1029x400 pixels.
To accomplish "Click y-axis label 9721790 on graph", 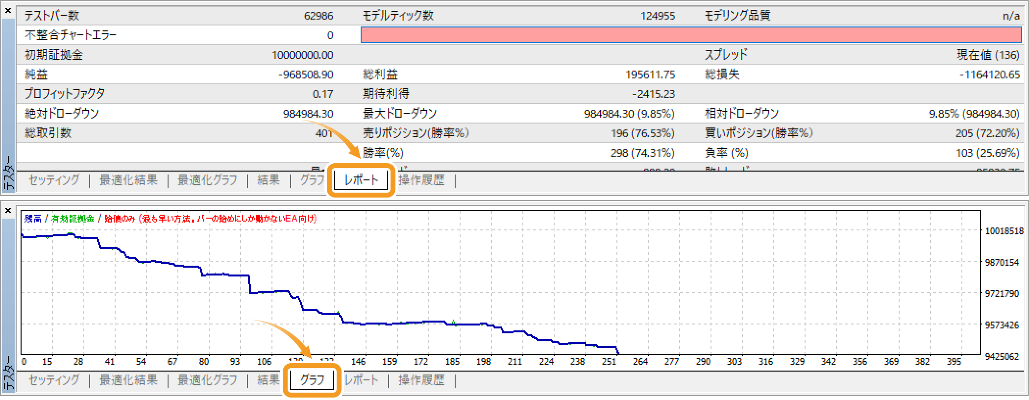I will tap(1002, 294).
